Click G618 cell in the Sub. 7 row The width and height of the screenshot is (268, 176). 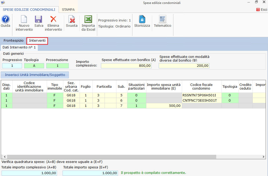(71, 106)
